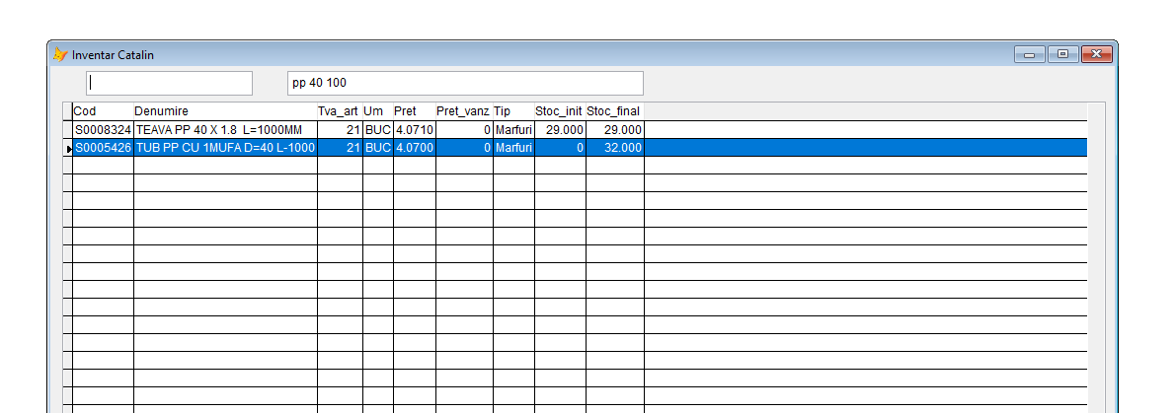This screenshot has width=1176, height=413.
Task: Close the Inventar Catalin window
Action: coord(1096,54)
